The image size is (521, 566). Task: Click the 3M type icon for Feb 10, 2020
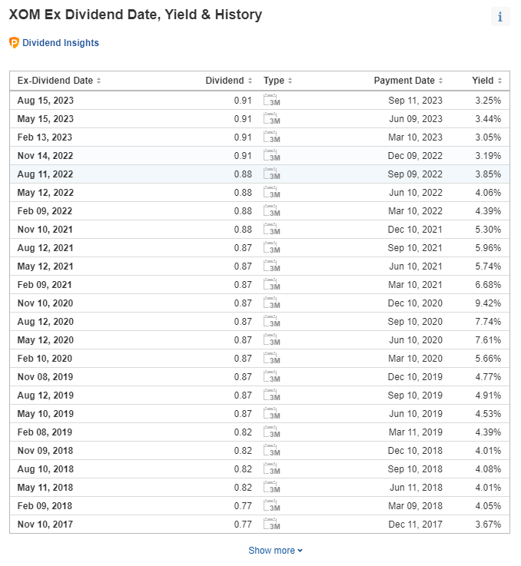[x=272, y=358]
